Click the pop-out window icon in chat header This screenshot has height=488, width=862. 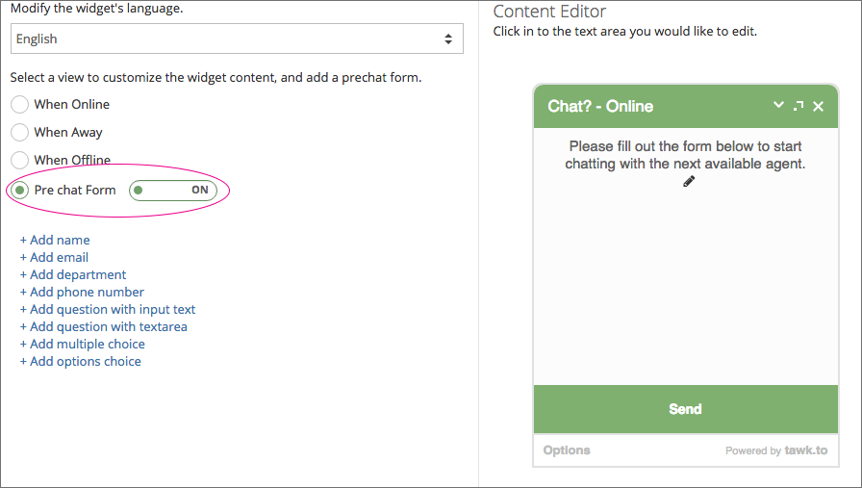799,106
